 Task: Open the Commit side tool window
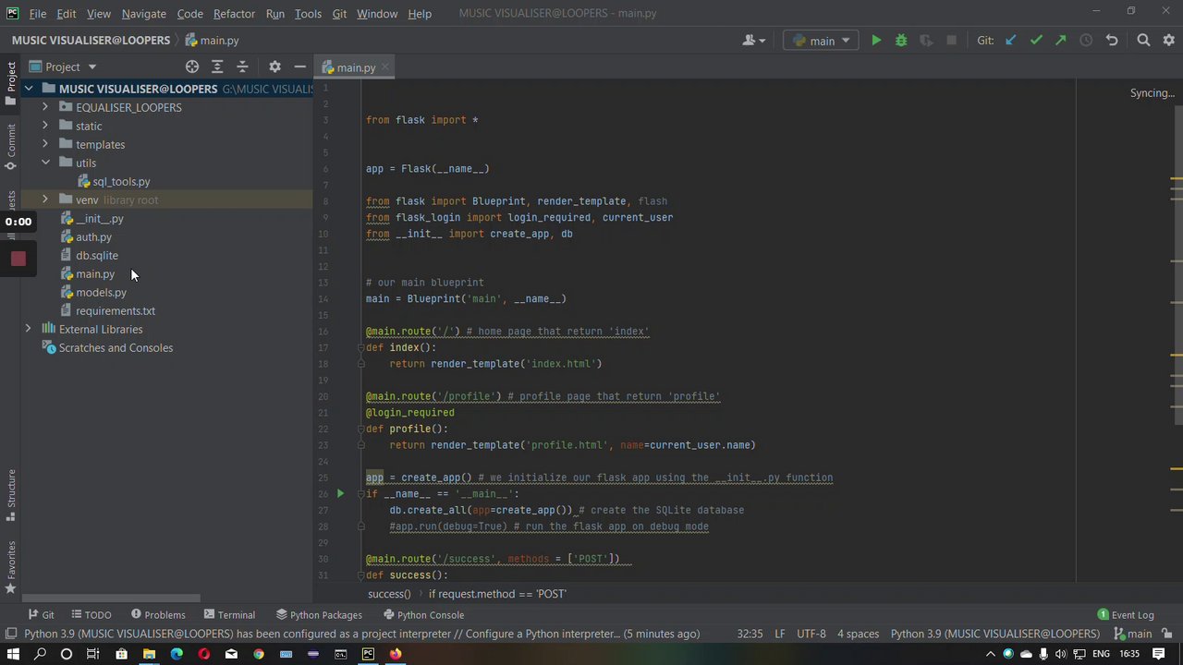pyautogui.click(x=10, y=148)
